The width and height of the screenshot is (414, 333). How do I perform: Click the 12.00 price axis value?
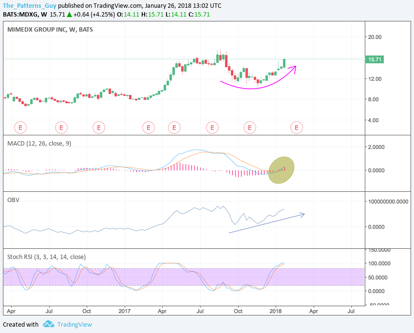[x=375, y=79]
